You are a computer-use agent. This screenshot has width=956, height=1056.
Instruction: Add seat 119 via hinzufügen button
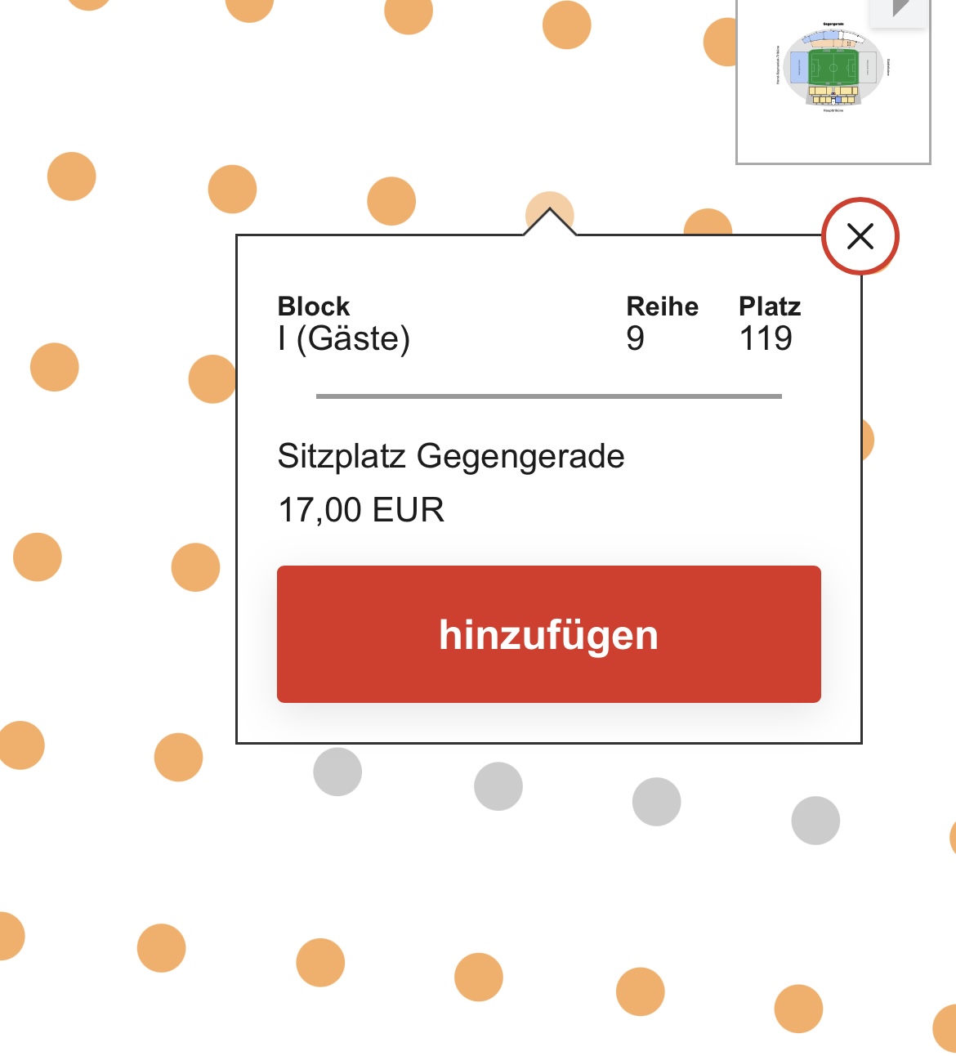[x=549, y=634]
